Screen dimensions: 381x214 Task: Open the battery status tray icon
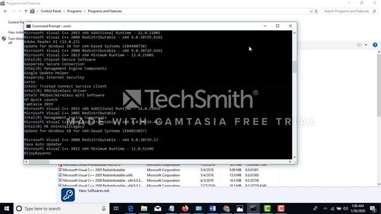(339, 209)
